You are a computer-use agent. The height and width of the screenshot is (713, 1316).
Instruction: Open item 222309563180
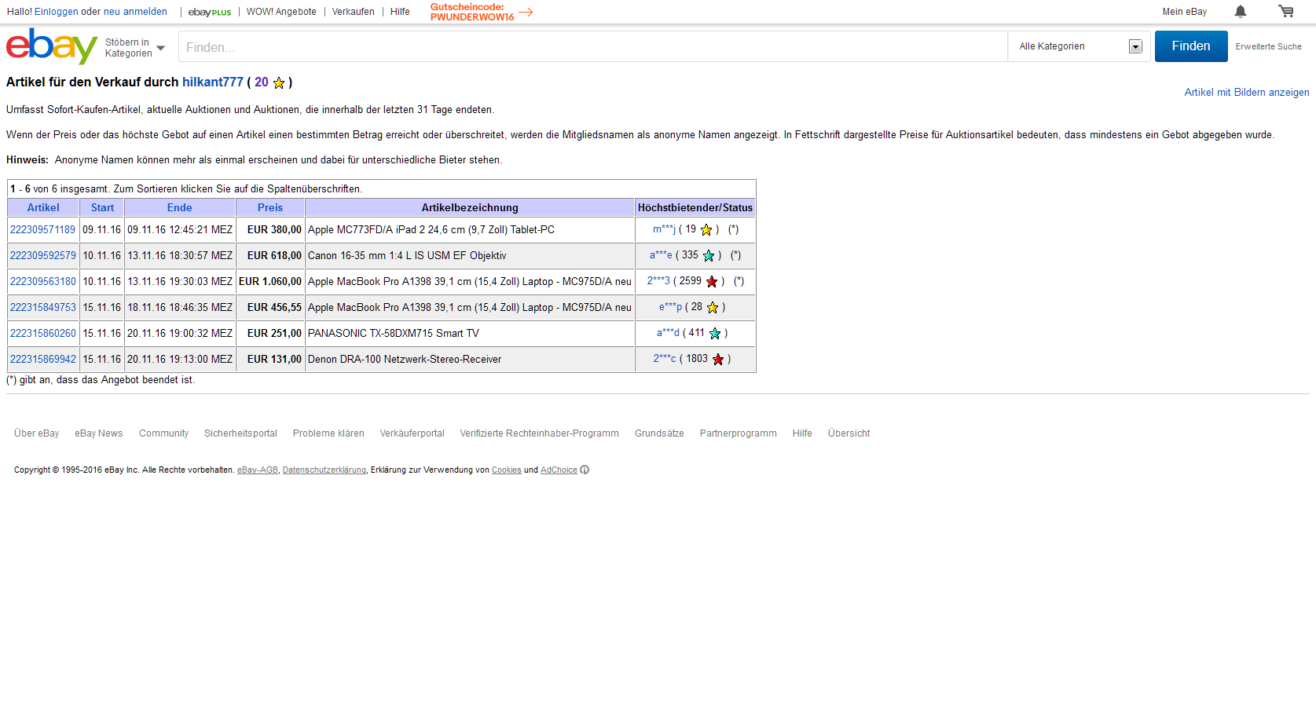pos(43,282)
